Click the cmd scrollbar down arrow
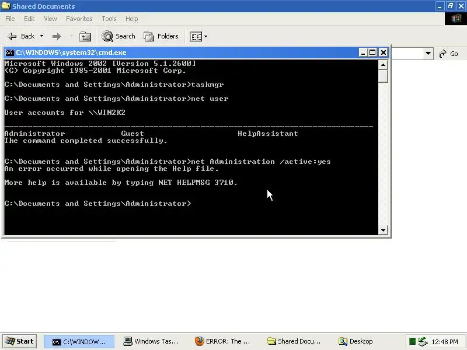This screenshot has height=350, width=467. click(x=384, y=230)
